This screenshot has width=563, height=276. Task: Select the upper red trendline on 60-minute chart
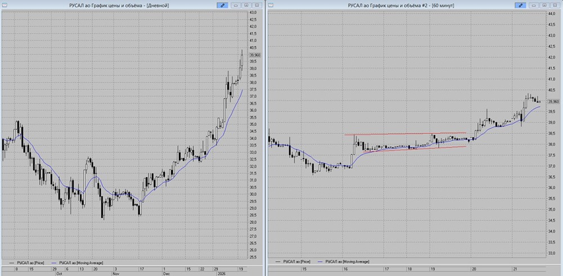pyautogui.click(x=405, y=134)
